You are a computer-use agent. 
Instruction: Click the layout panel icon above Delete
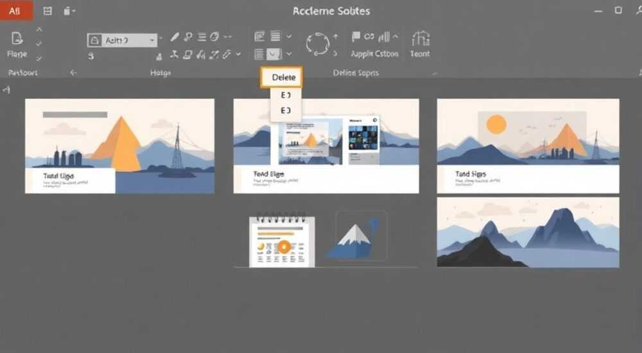[x=259, y=37]
